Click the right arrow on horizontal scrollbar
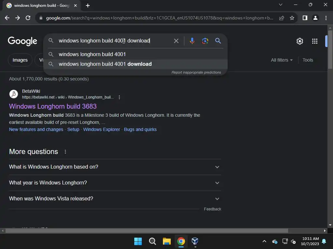The height and width of the screenshot is (249, 333). pyautogui.click(x=325, y=231)
